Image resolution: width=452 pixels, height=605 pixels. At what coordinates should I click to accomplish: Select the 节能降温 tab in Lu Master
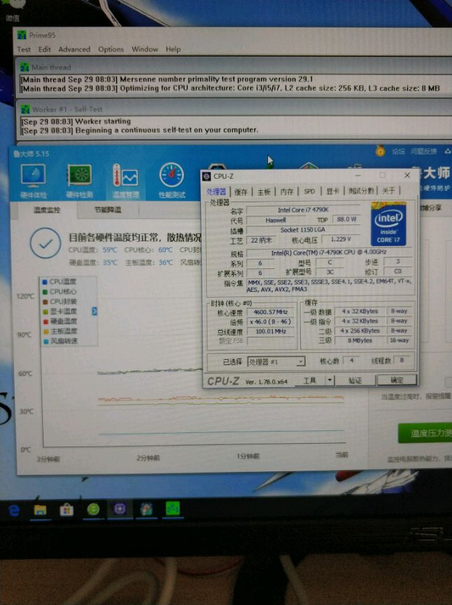(108, 210)
